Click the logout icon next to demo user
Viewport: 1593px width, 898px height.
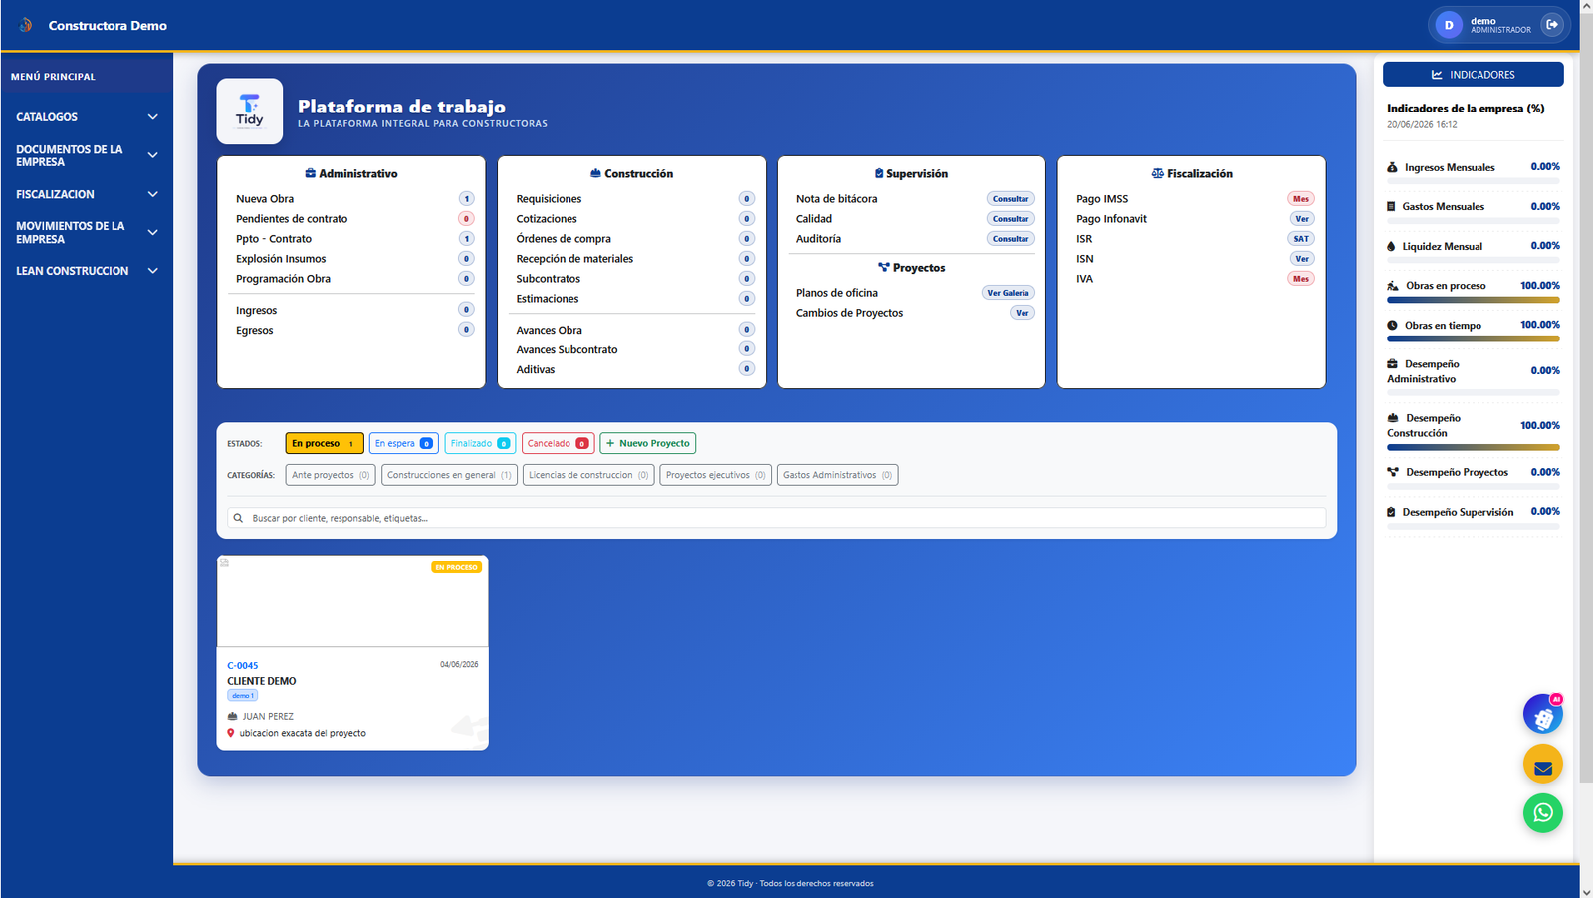point(1551,25)
